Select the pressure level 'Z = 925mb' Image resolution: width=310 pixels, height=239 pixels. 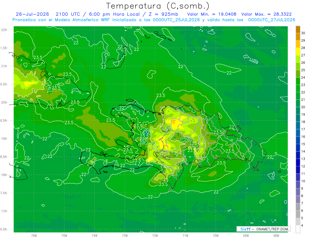coord(162,14)
